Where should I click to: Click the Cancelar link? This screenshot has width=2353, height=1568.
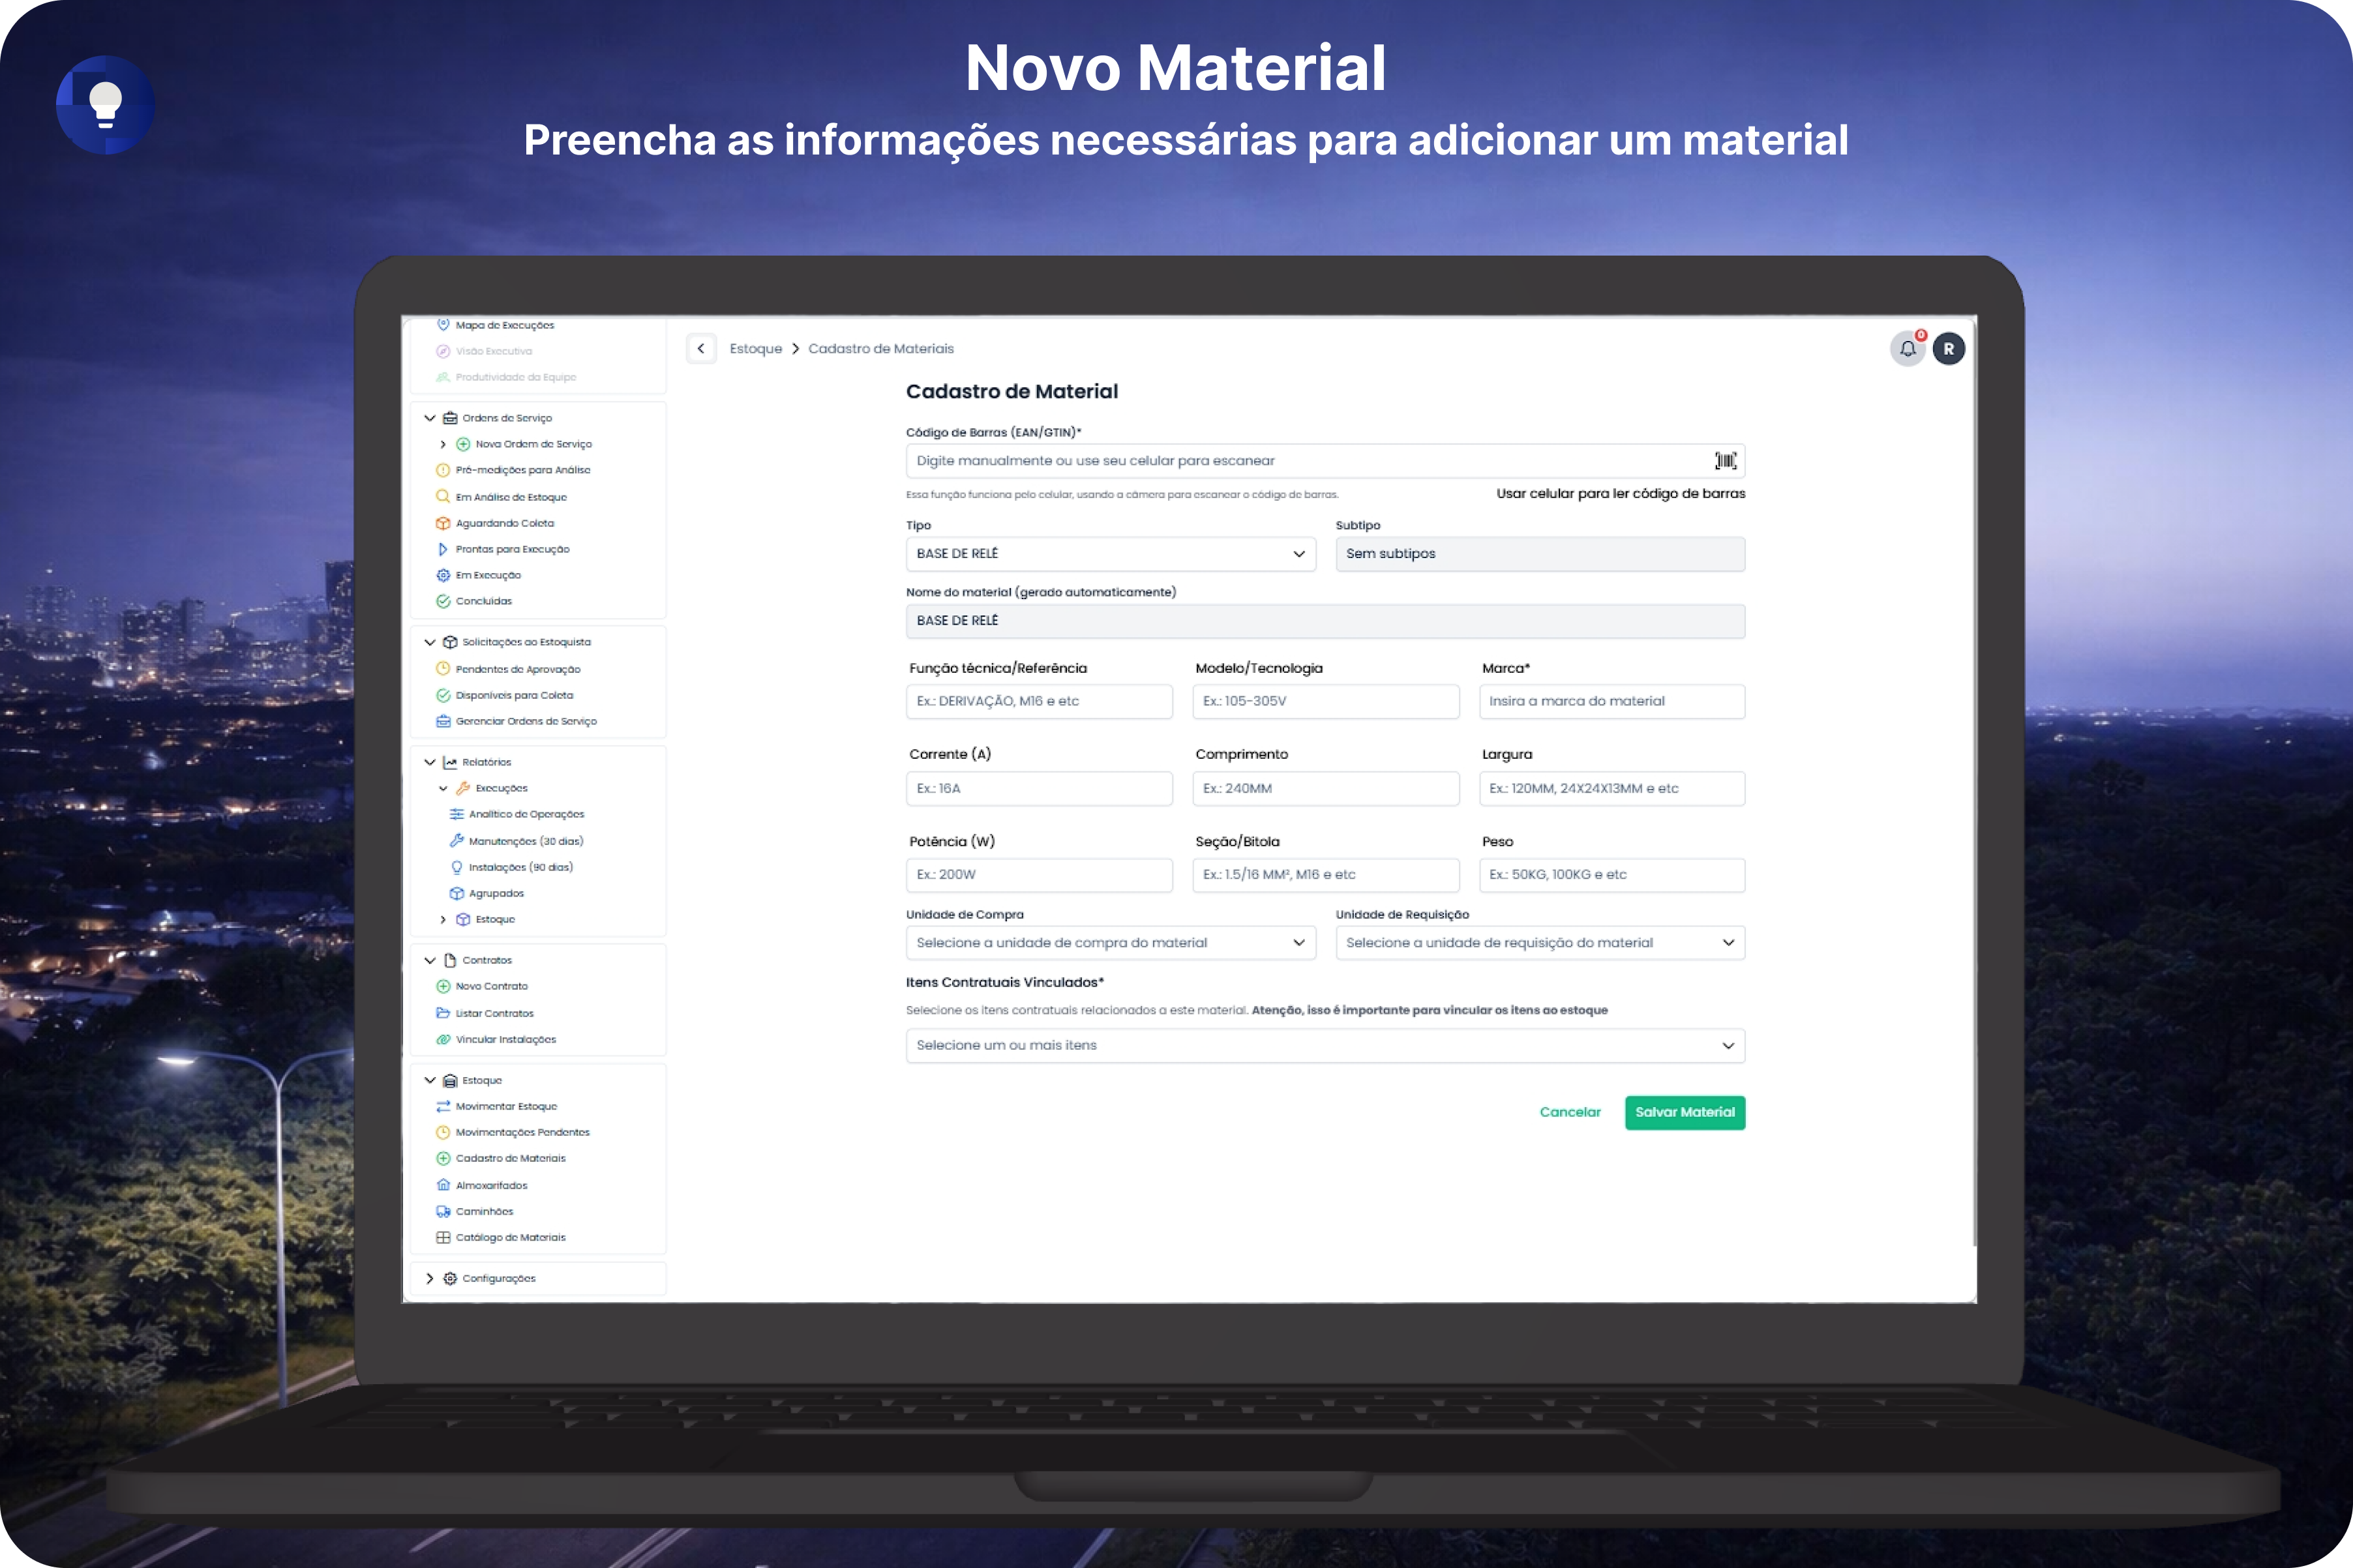(x=1570, y=1113)
